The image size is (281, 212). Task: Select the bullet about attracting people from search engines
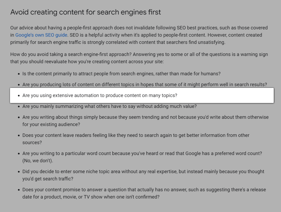pos(121,74)
